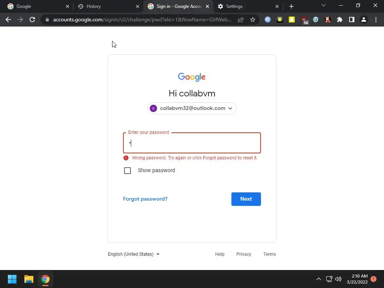The image size is (384, 288).
Task: Open the clock showing 2:10 AM
Action: 357,279
